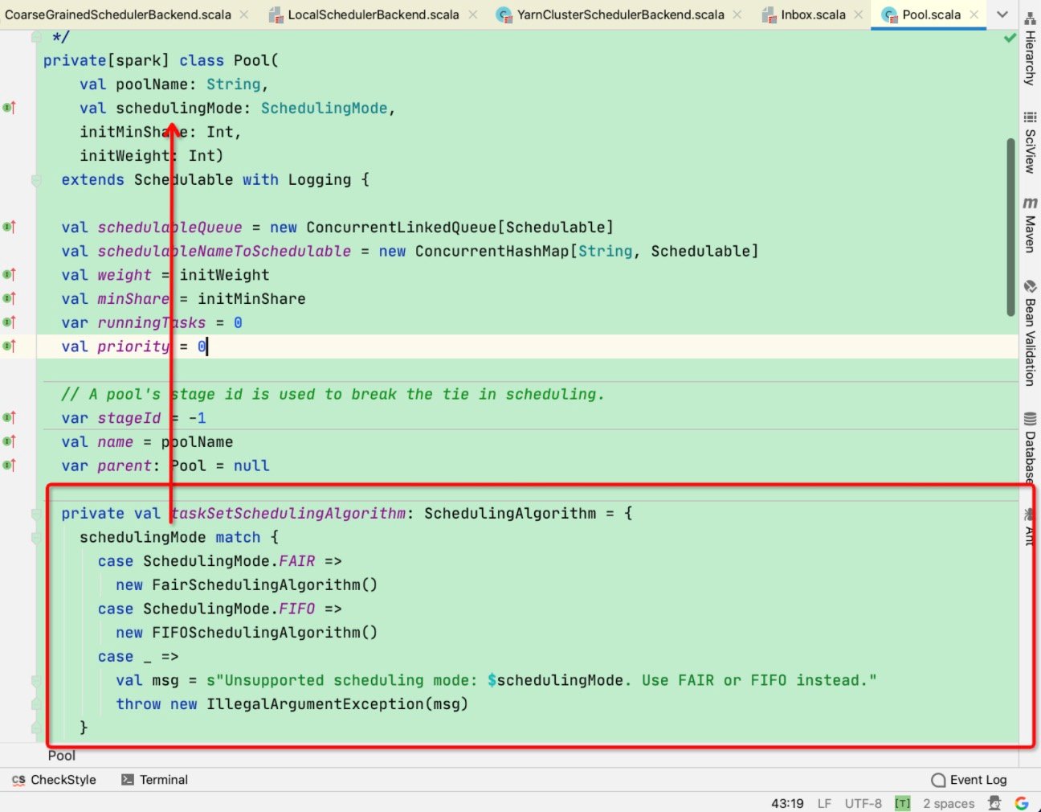Click on 'Logging' in extends line

pos(320,180)
